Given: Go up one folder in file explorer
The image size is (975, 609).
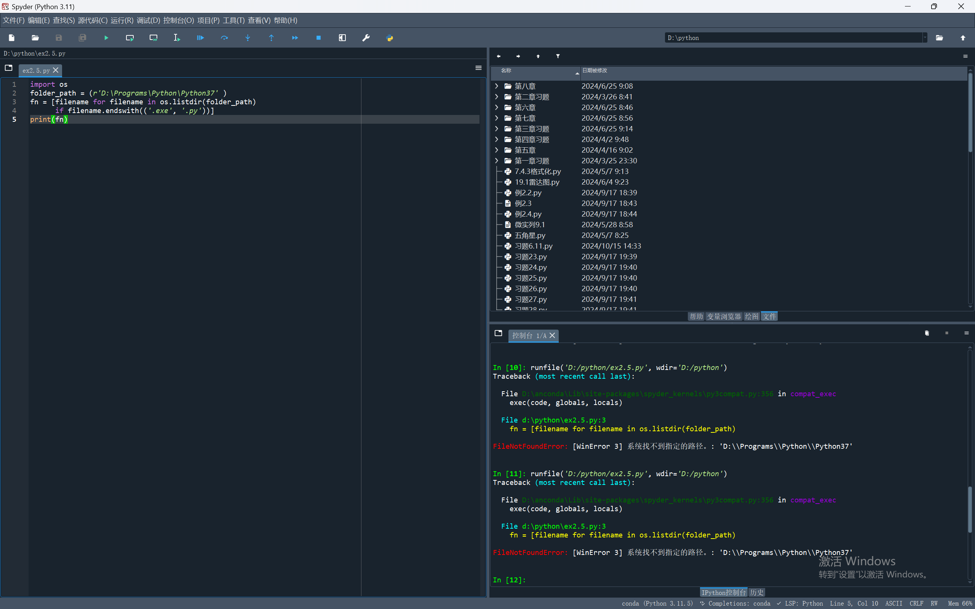Looking at the screenshot, I should (x=538, y=56).
